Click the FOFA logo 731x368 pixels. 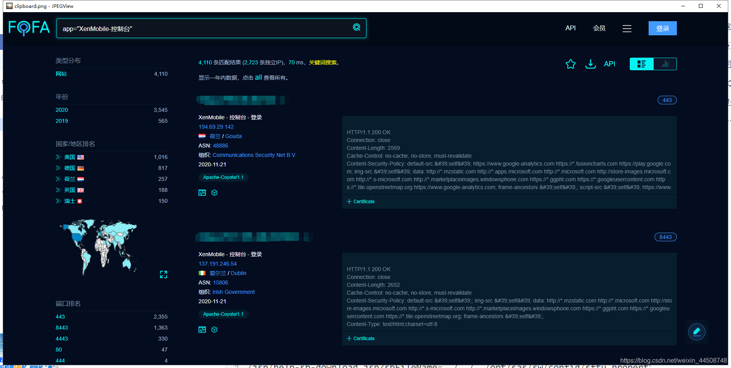click(x=29, y=28)
